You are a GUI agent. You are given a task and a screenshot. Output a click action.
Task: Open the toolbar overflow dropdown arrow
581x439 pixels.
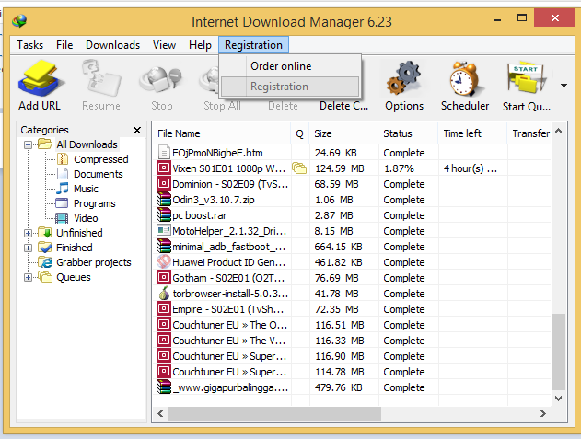564,86
